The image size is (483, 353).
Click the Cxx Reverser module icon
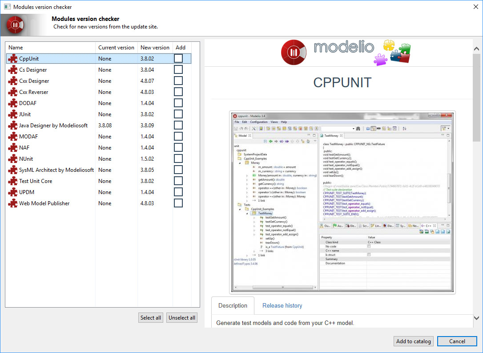tap(12, 92)
